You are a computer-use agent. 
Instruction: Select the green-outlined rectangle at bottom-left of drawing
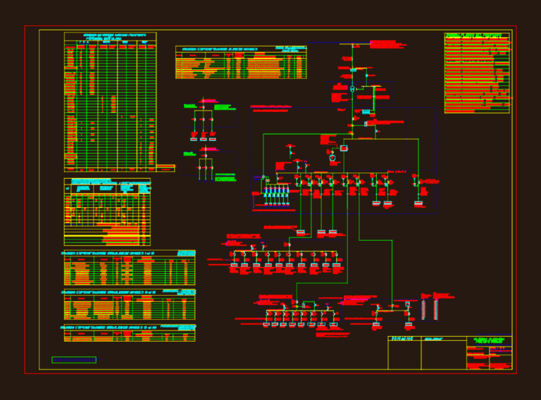coord(74,360)
